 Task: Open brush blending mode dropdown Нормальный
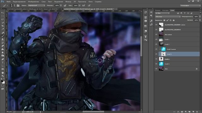point(37,6)
